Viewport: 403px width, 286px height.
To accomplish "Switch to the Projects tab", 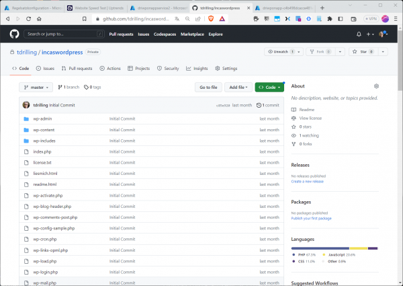I will coord(139,69).
